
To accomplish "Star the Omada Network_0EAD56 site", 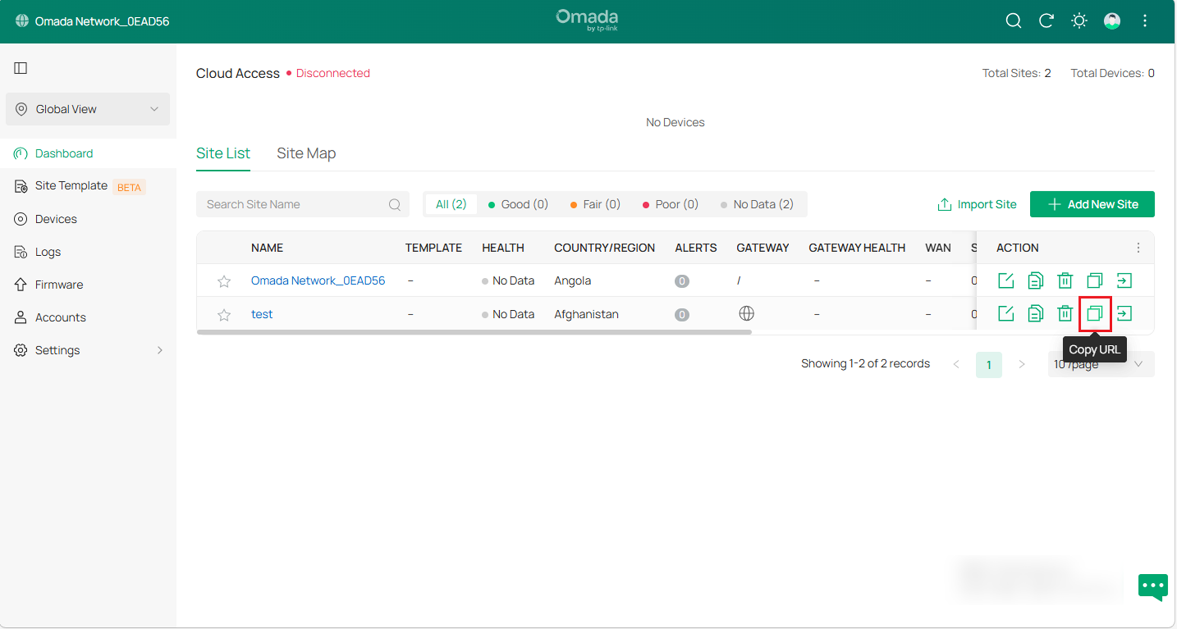I will [224, 281].
